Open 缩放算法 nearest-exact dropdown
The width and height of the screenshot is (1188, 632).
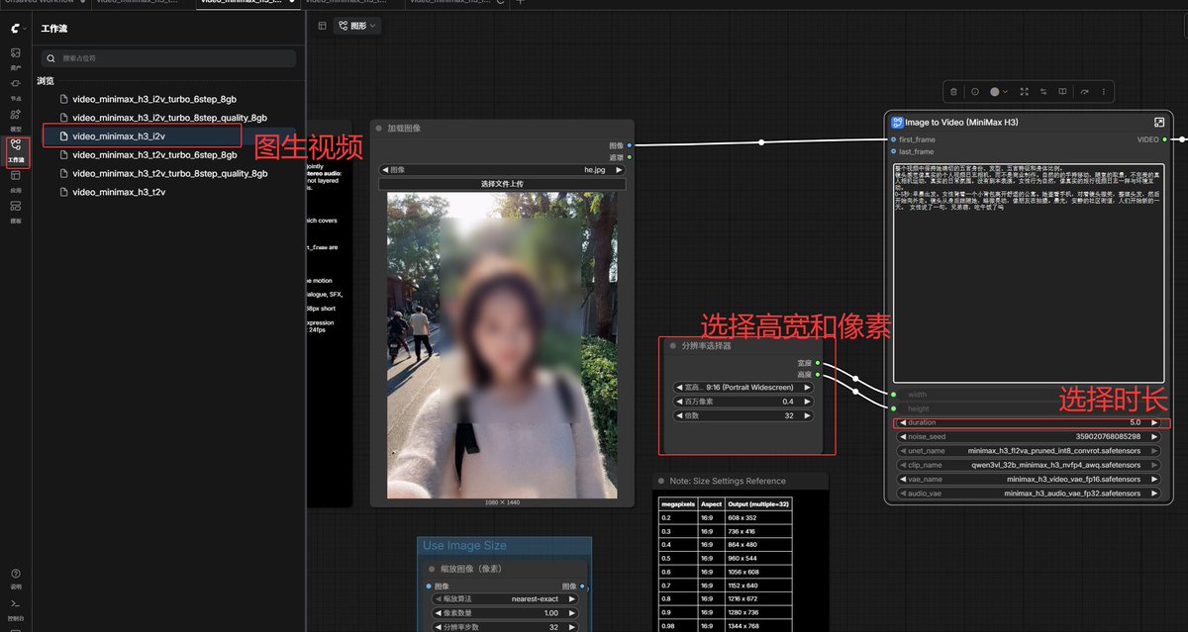coord(505,599)
